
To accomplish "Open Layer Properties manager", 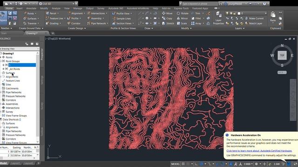I will coord(218,18).
